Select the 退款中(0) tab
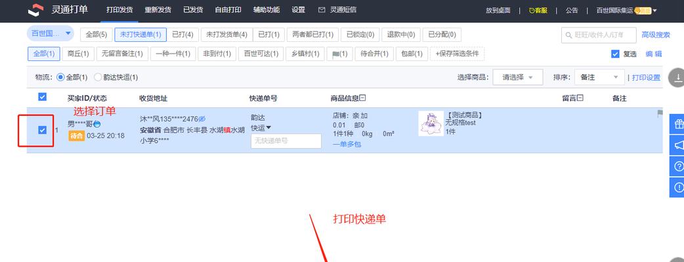Viewport: 684px width, 262px height. pos(401,35)
